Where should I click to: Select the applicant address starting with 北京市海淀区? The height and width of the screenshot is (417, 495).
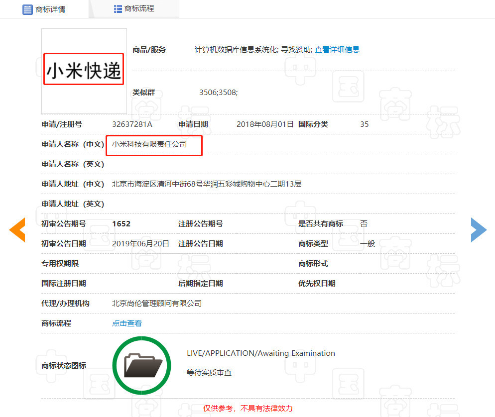(207, 184)
